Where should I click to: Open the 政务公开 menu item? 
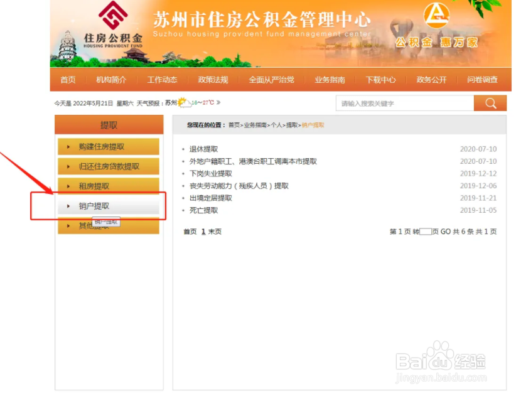point(431,80)
